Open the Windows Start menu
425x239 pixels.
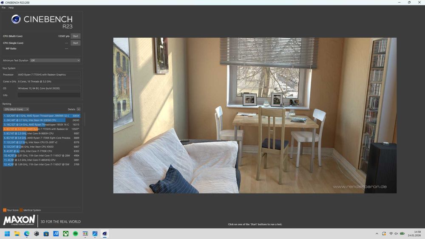7,233
